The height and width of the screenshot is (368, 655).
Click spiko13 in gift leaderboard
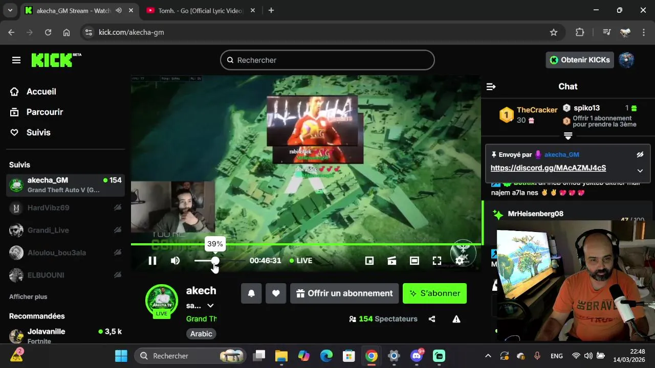click(586, 108)
